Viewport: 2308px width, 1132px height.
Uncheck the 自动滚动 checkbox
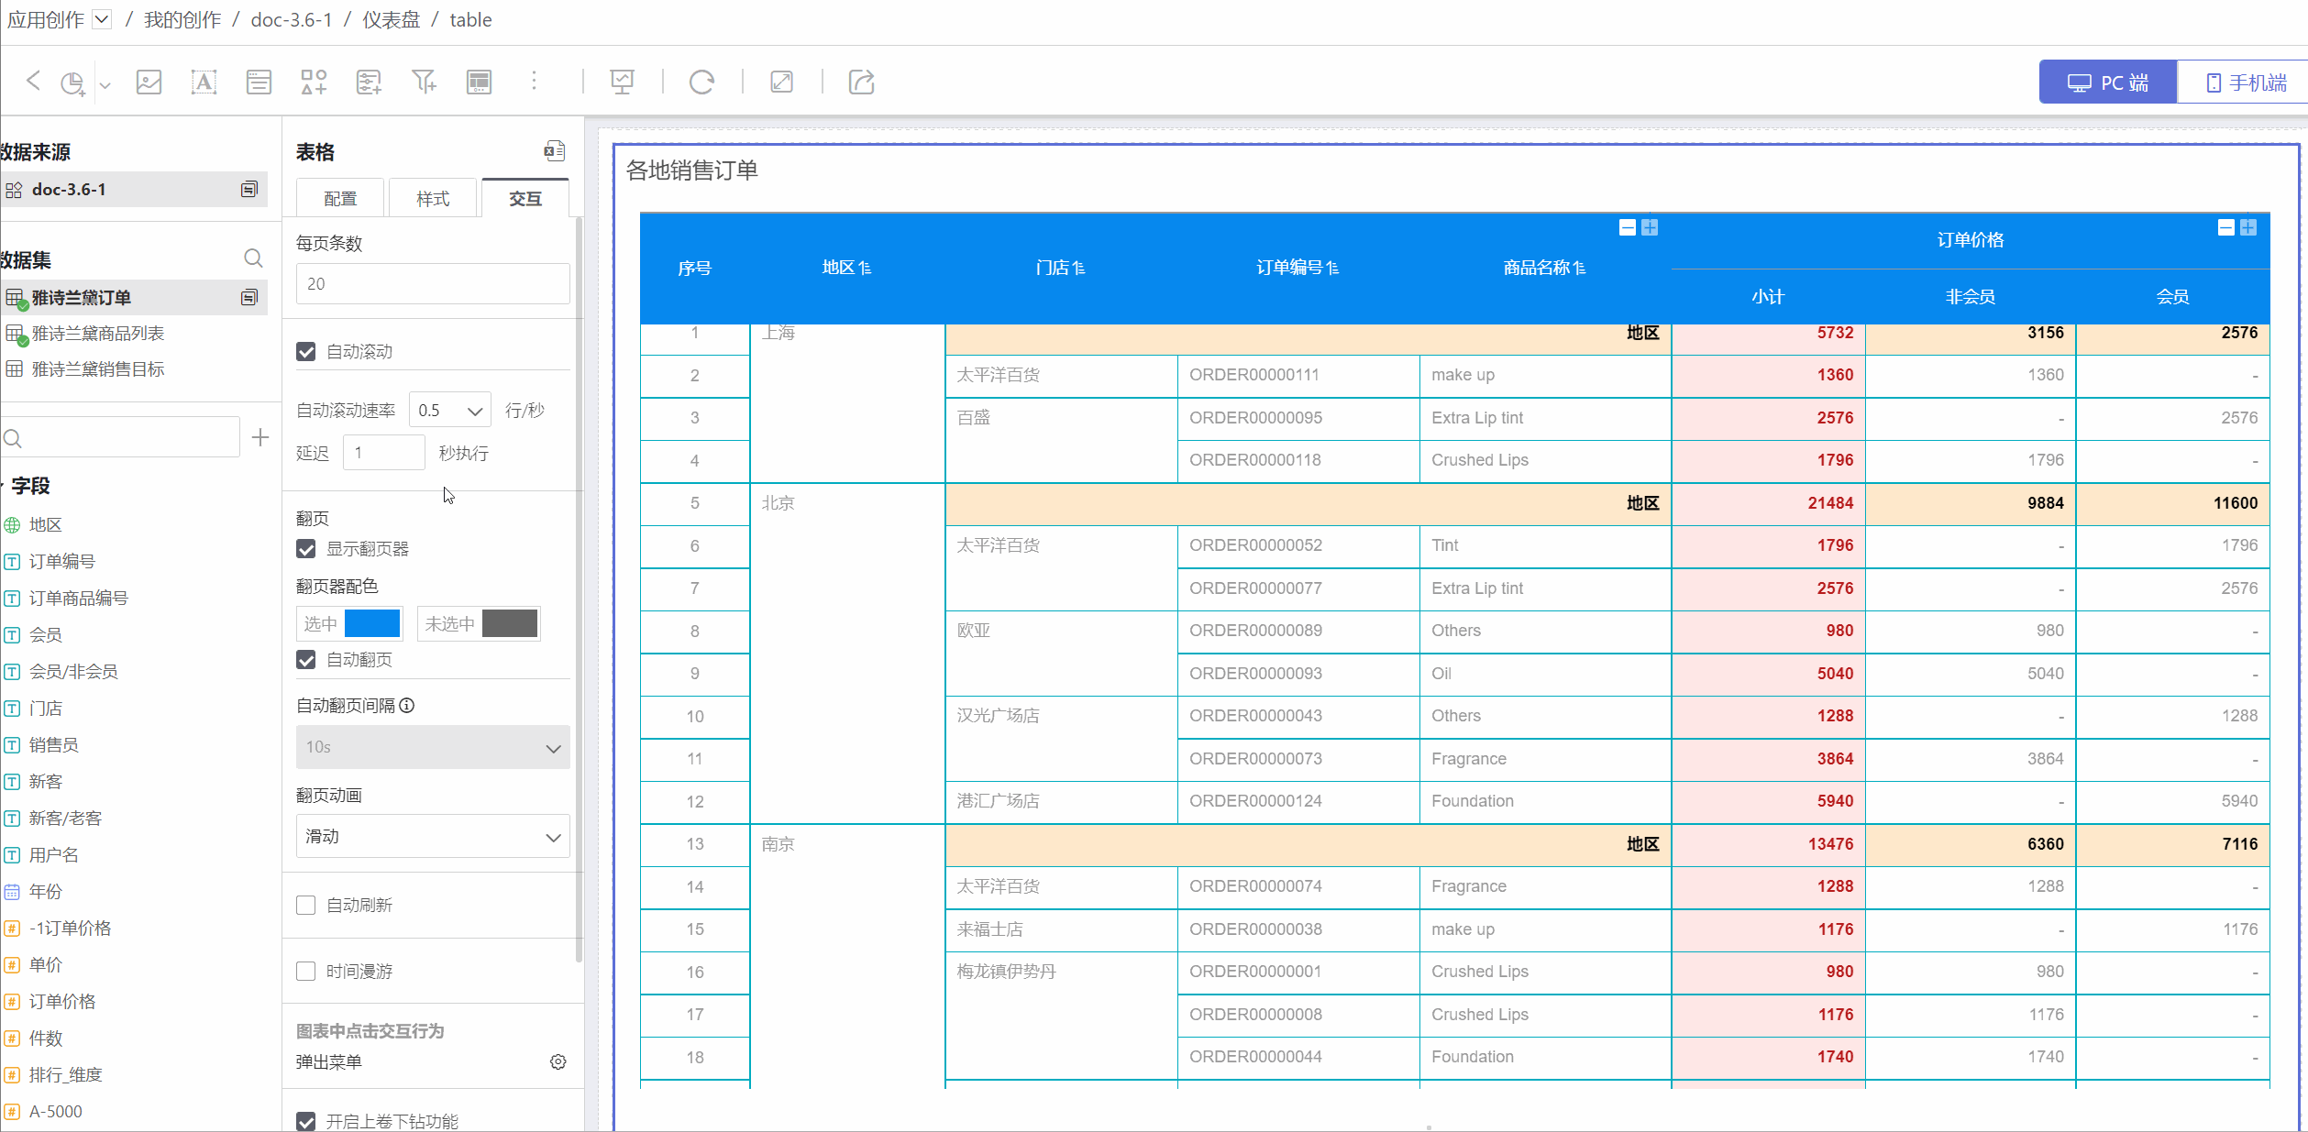[306, 352]
